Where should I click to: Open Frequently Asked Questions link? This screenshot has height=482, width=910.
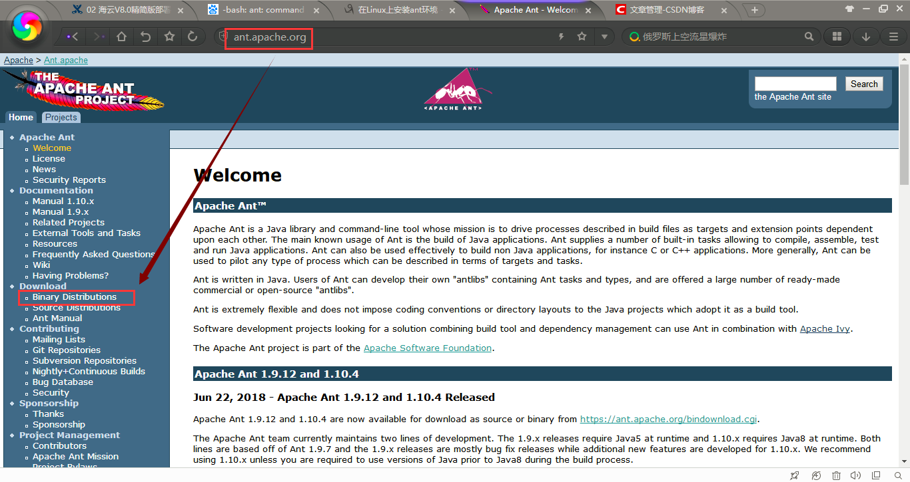point(94,255)
